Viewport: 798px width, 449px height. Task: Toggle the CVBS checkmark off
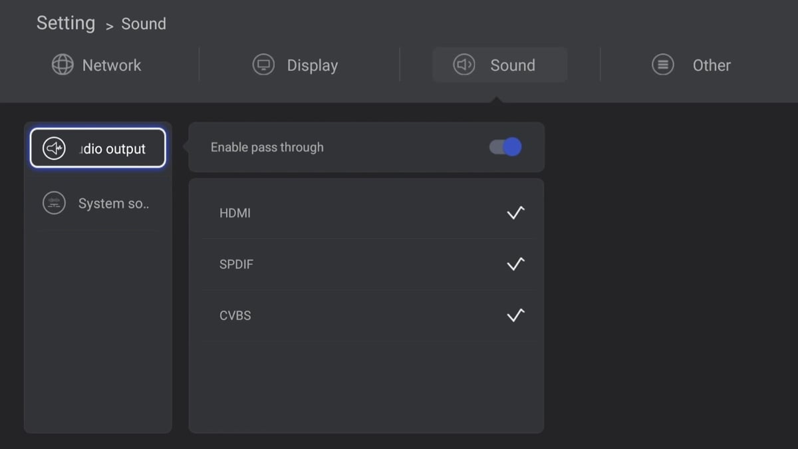point(515,315)
